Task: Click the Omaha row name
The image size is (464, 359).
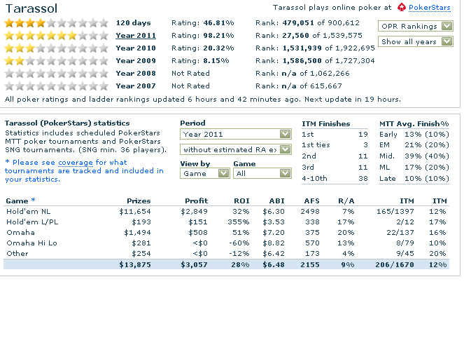Action: (x=20, y=232)
